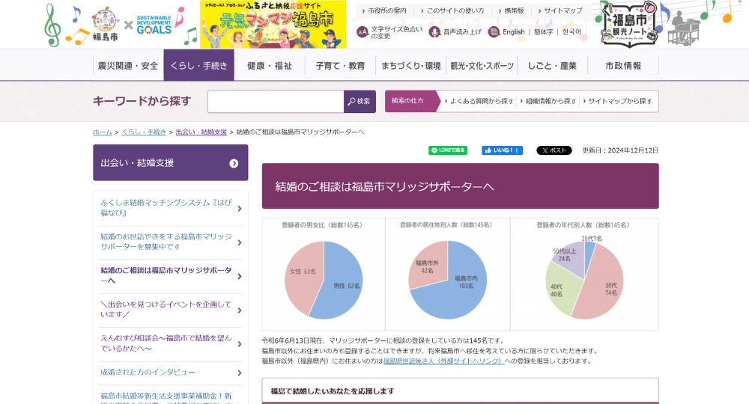Click the globe language icon
This screenshot has width=749, height=404.
pyautogui.click(x=494, y=32)
